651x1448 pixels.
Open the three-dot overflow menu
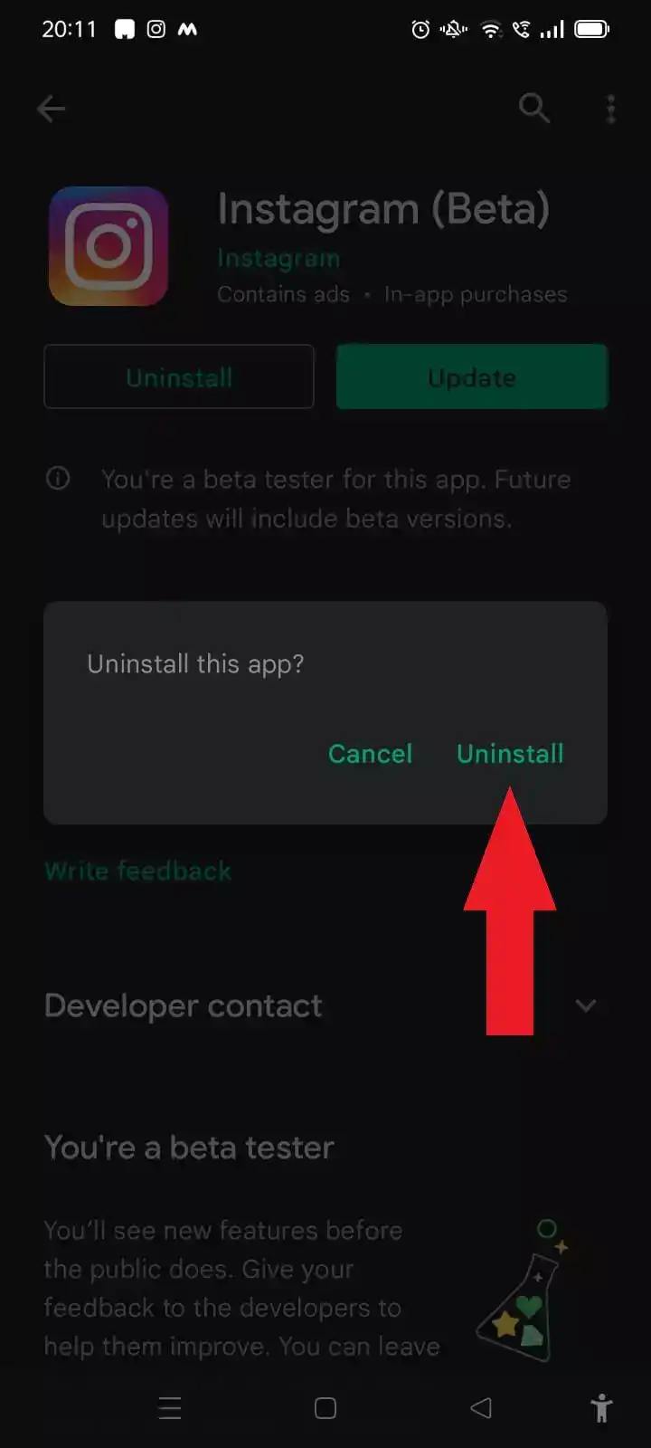(x=611, y=109)
